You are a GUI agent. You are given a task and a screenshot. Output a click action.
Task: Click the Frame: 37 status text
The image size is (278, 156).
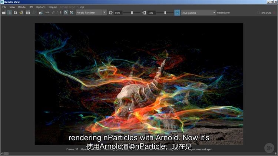(x=72, y=149)
